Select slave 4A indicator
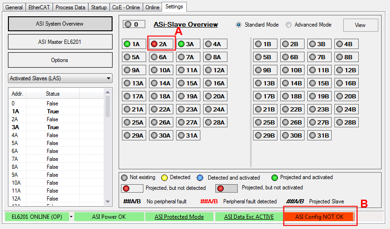The width and height of the screenshot is (390, 229). click(x=215, y=44)
